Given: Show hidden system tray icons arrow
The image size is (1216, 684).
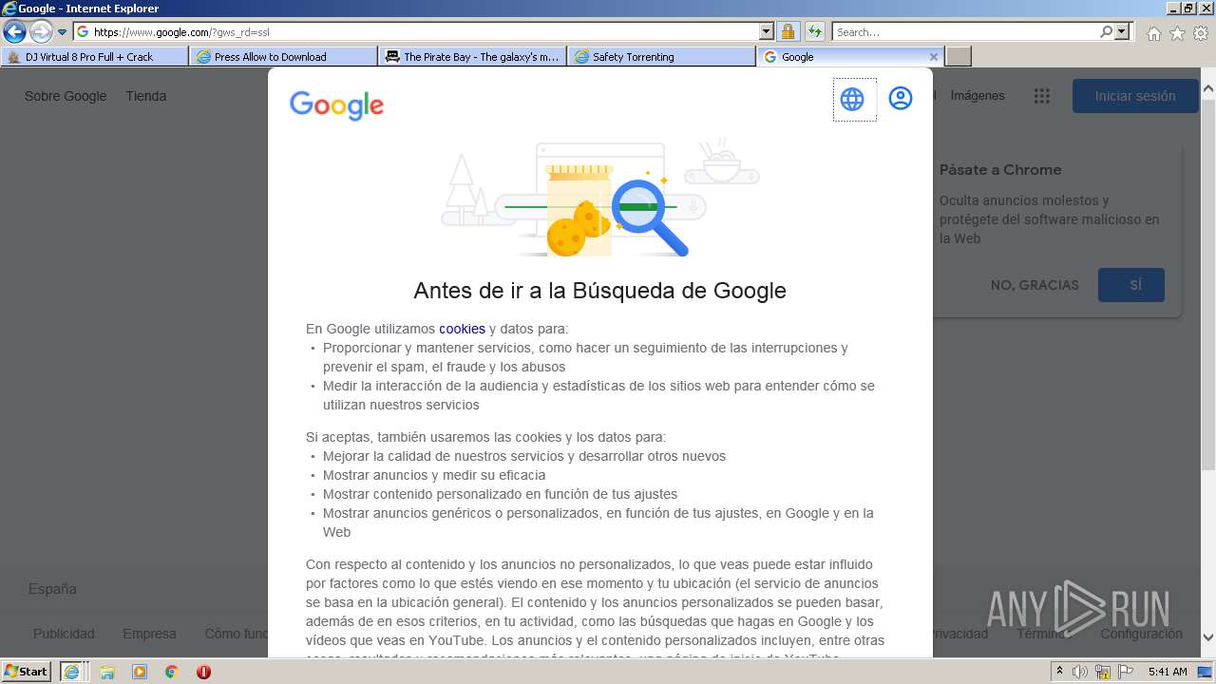Looking at the screenshot, I should point(1059,672).
